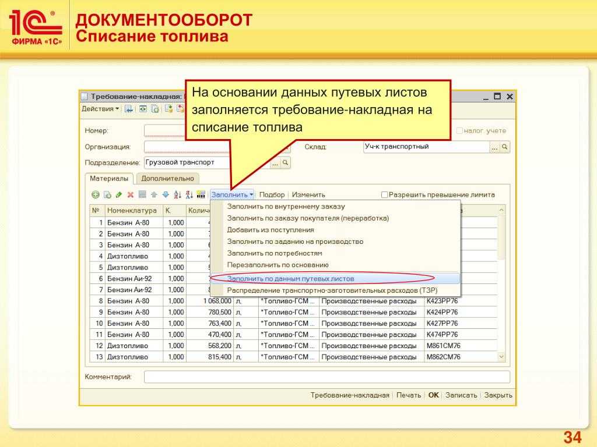Select Распределение транспортно-заготовительных расходов (ТЗР)

[x=335, y=290]
